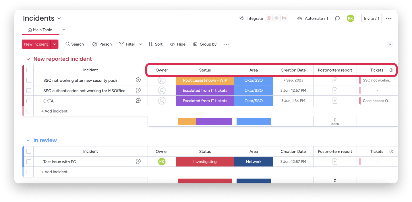The image size is (412, 202).
Task: Open conversation bubble for OKTA incident
Action: pos(138,101)
